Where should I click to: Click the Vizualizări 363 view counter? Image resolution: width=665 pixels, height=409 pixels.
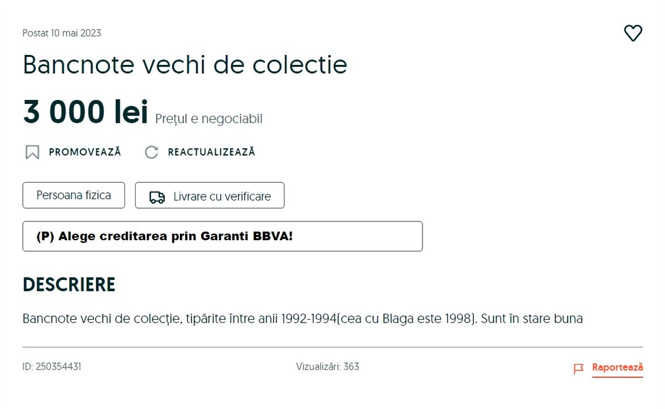pyautogui.click(x=327, y=367)
